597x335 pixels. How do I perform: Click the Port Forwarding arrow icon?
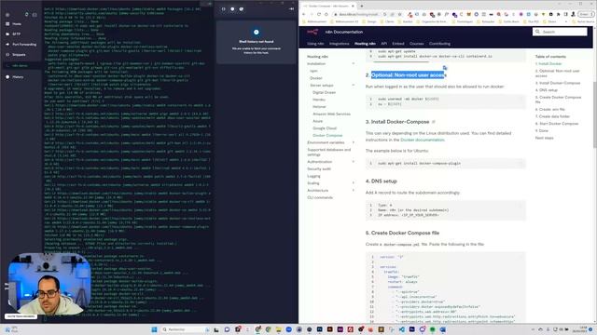[7, 45]
